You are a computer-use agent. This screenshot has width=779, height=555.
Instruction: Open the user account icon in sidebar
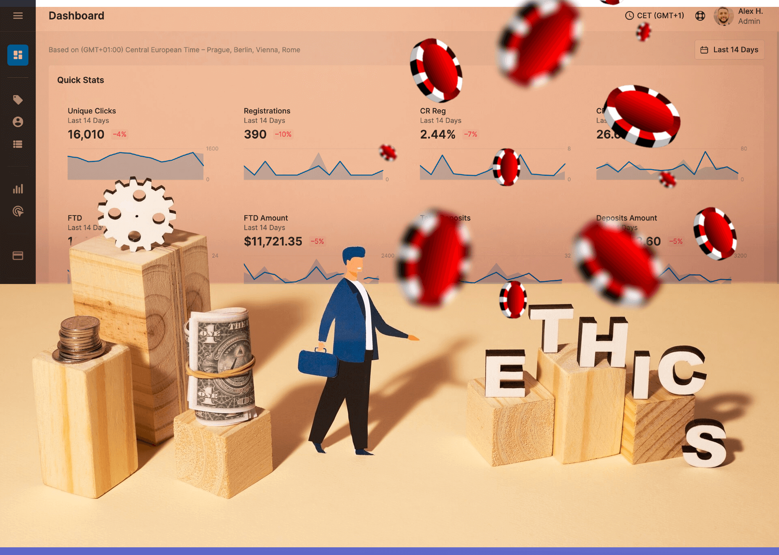pyautogui.click(x=18, y=122)
